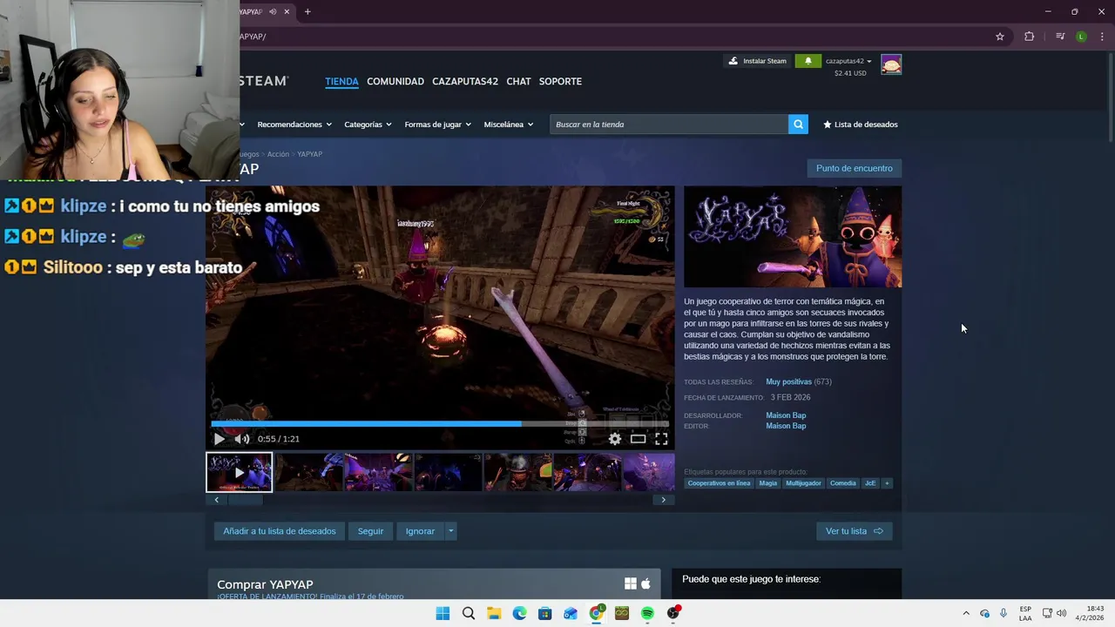Open the CHAT menu item
1115x627 pixels.
(x=518, y=81)
